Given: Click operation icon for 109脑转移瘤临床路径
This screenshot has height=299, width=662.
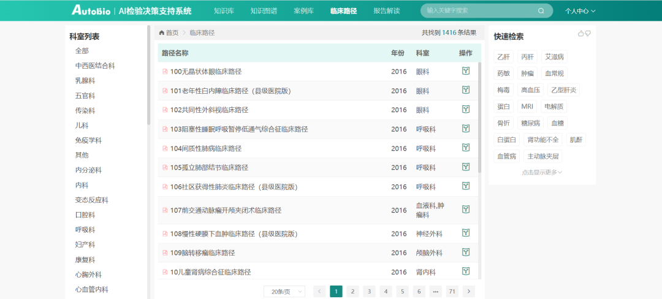Looking at the screenshot, I should (466, 252).
